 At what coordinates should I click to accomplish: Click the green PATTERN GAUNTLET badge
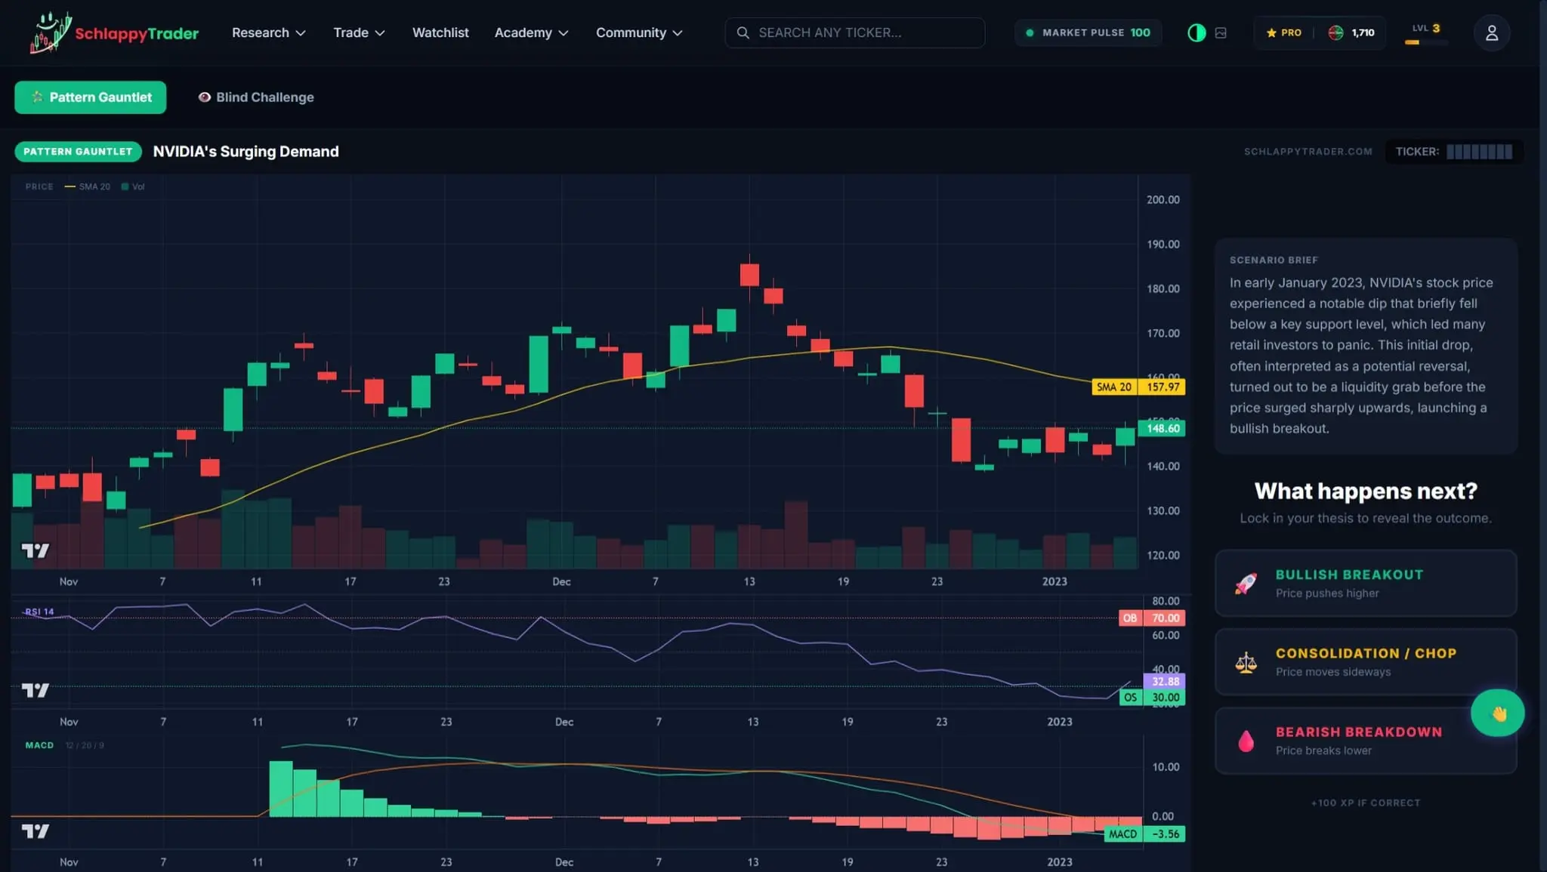tap(78, 152)
